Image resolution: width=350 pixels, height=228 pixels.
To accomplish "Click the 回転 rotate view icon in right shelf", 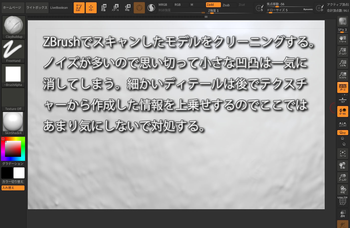I will [343, 190].
